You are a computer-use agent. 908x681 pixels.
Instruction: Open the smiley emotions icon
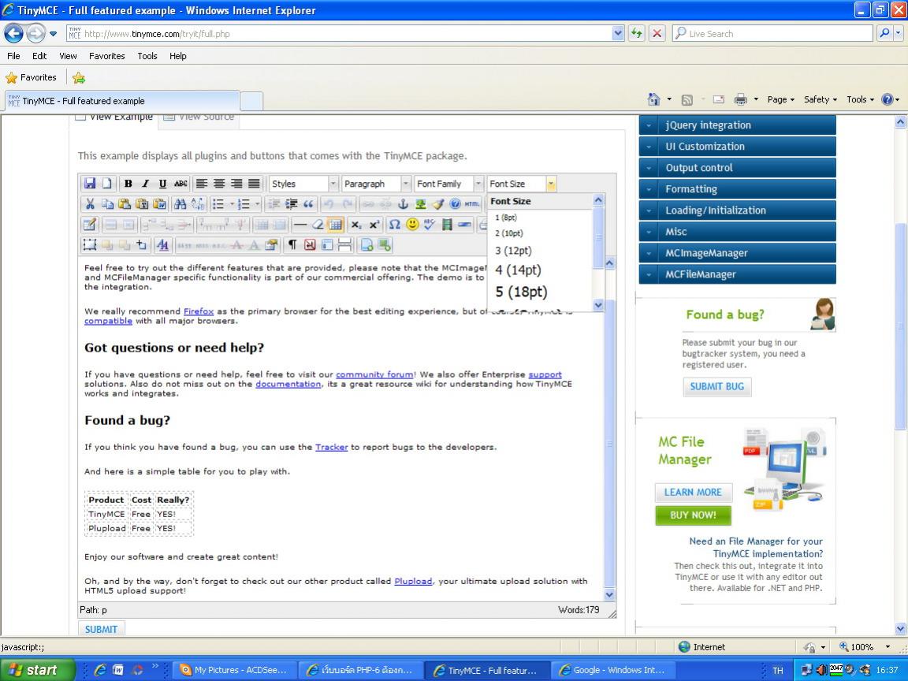pos(412,224)
